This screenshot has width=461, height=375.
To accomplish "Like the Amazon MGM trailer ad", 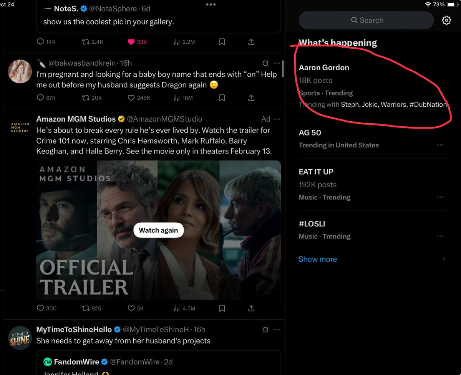I will (x=130, y=308).
